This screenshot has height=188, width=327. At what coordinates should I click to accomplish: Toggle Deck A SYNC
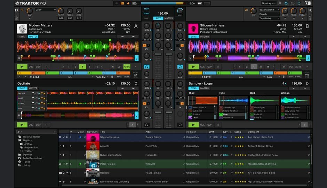pyautogui.click(x=22, y=37)
